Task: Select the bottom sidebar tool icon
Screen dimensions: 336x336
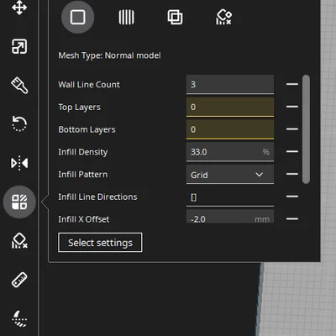Action: click(19, 318)
